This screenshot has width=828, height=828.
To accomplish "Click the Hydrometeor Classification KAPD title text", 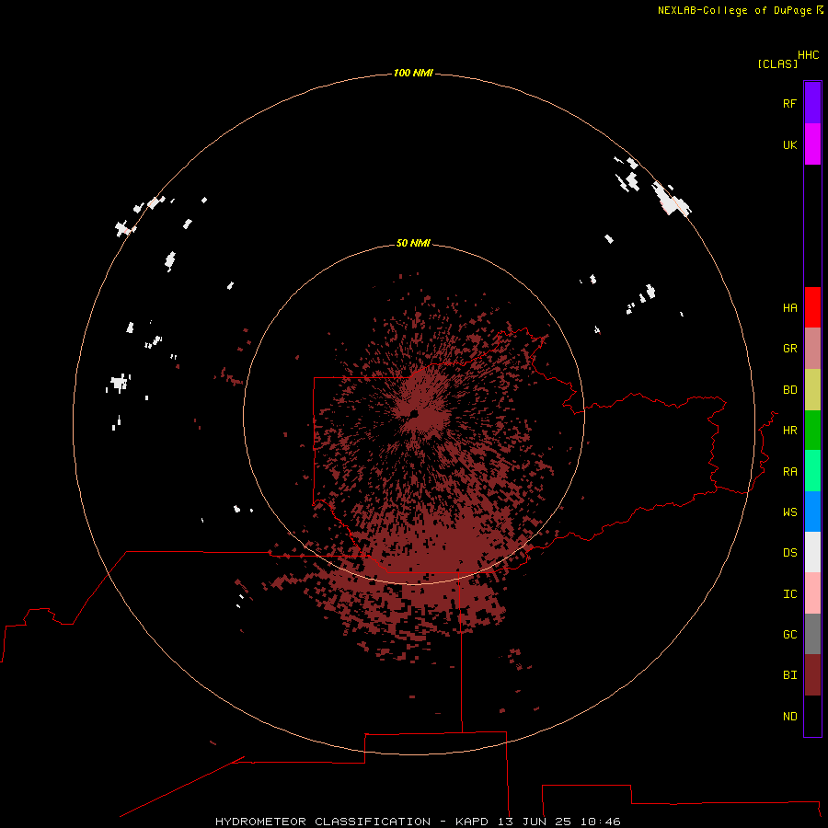I will [418, 822].
